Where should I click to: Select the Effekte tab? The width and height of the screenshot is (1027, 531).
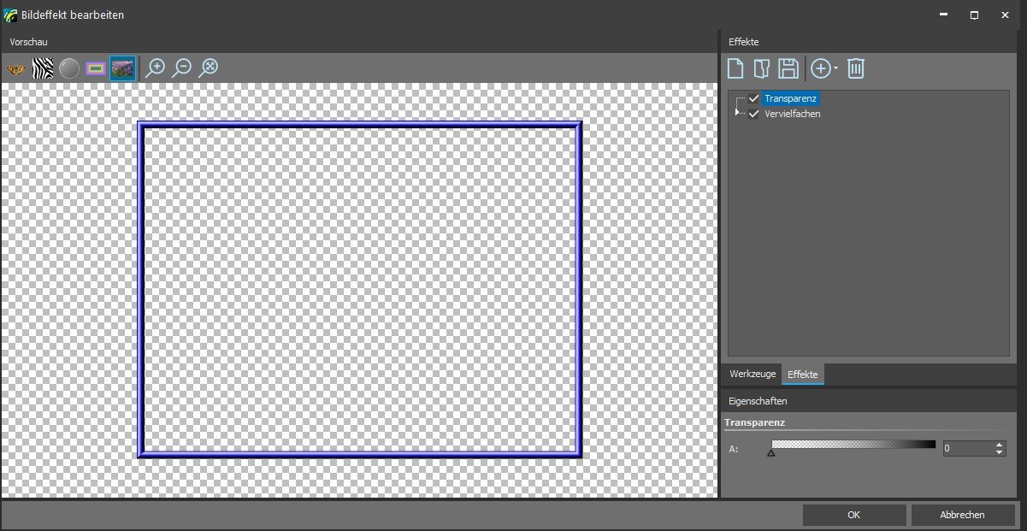[x=802, y=375]
